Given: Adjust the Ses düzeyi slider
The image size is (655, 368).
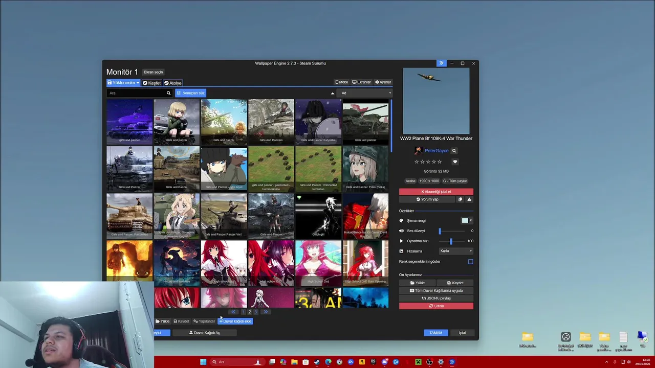Looking at the screenshot, I should pos(452,231).
